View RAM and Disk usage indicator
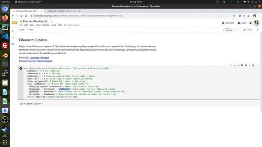 pos(229,30)
